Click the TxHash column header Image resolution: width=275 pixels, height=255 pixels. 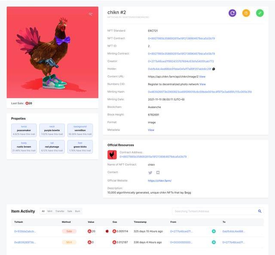[18, 222]
